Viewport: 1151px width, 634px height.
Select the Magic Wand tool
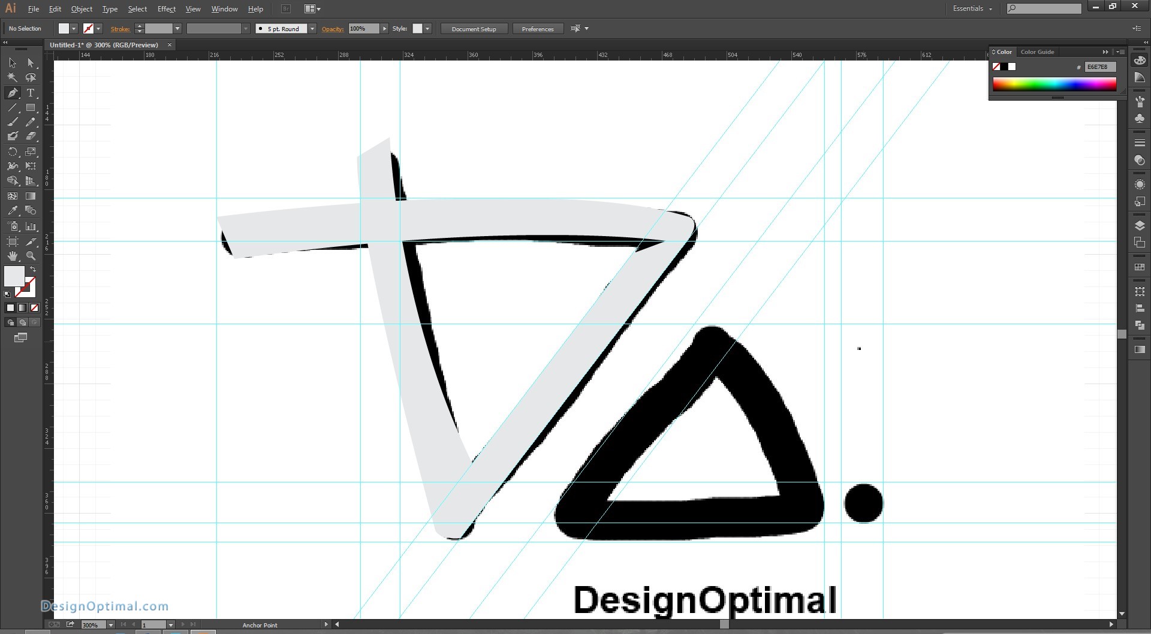tap(13, 77)
